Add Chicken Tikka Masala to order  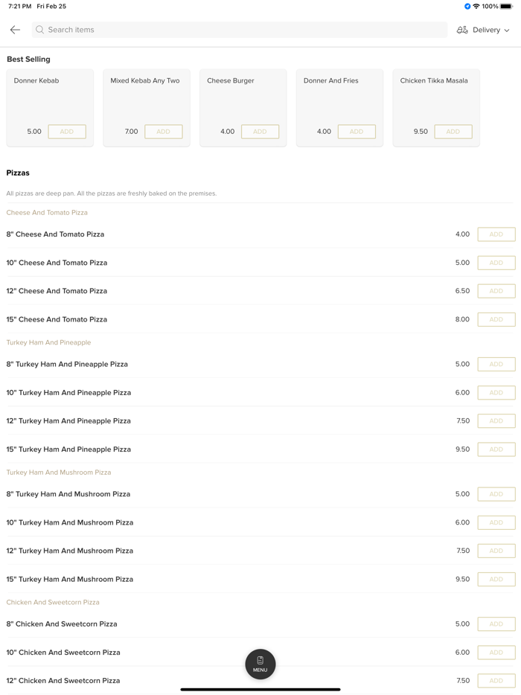453,132
